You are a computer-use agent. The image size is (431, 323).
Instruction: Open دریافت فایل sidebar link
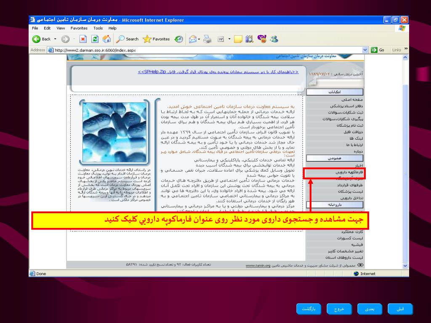pos(353,132)
